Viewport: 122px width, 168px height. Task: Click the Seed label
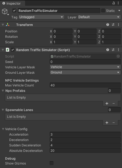click(9, 62)
